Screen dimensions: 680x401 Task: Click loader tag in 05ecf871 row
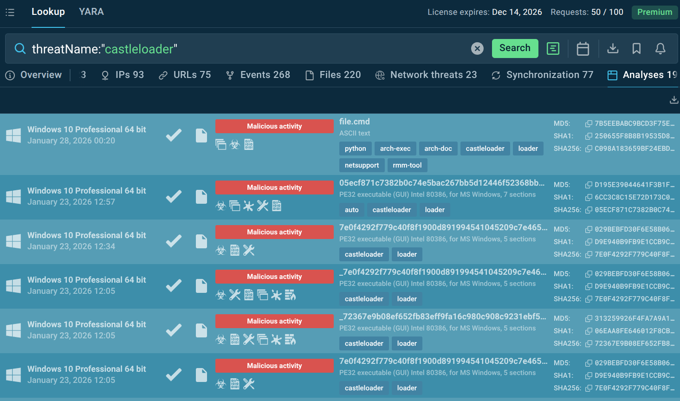coord(435,210)
